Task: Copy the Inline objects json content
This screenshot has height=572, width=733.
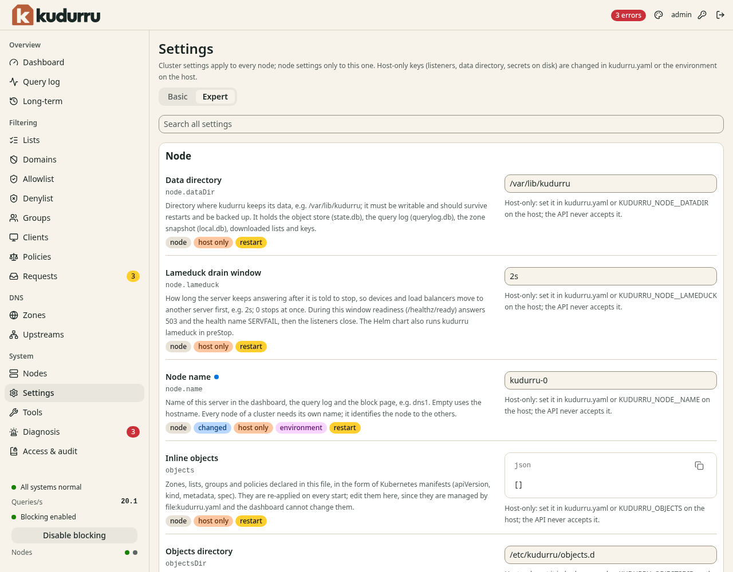Action: click(x=699, y=466)
